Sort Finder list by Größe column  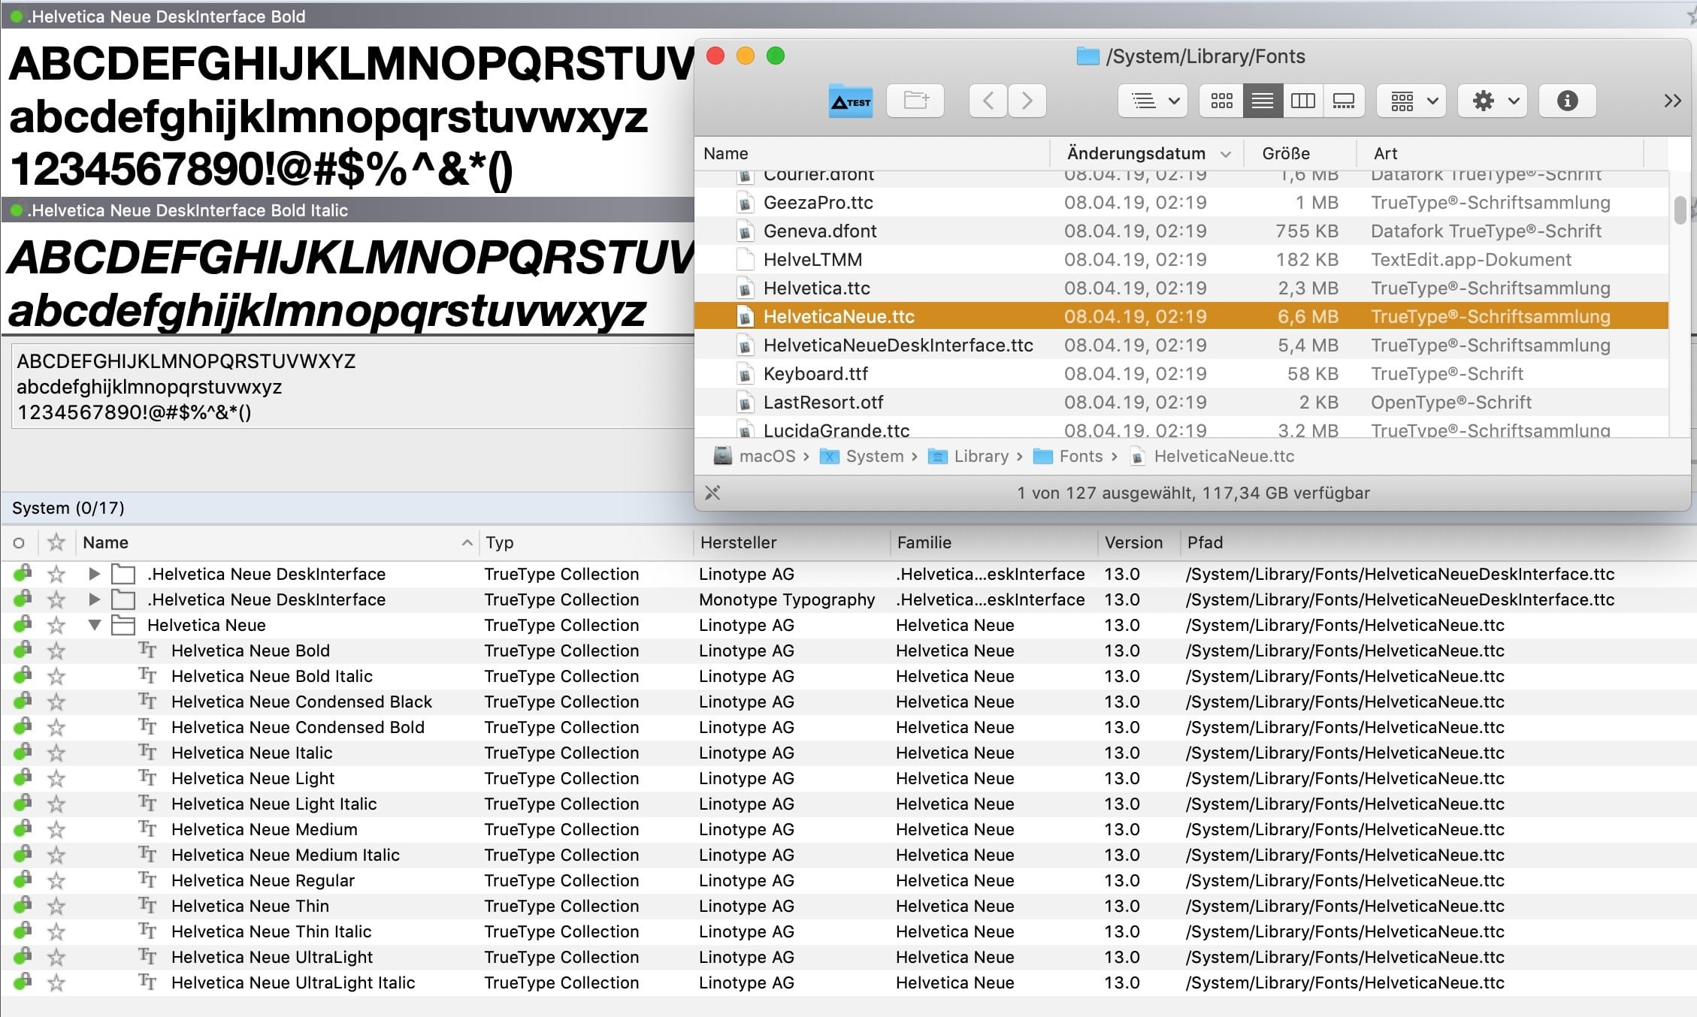click(x=1300, y=153)
